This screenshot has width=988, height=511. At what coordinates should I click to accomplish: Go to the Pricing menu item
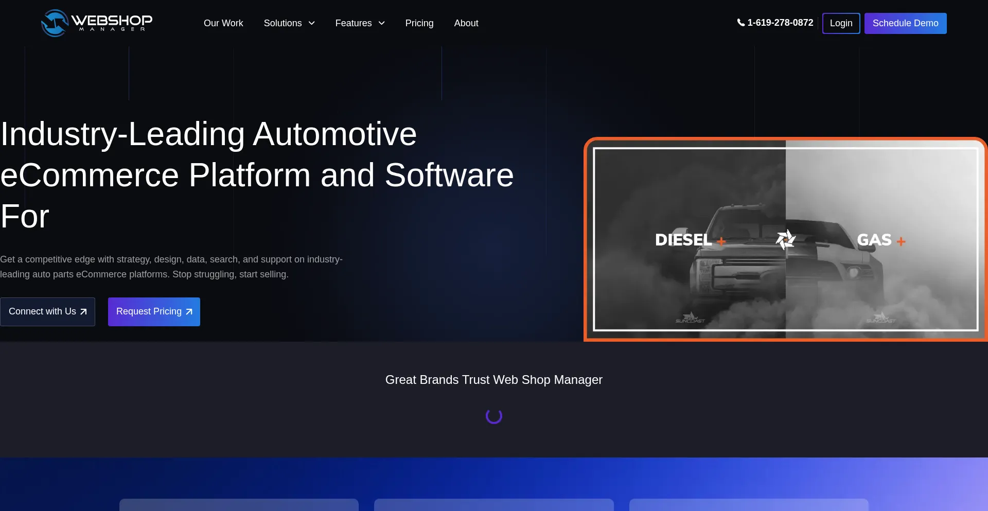pyautogui.click(x=419, y=23)
